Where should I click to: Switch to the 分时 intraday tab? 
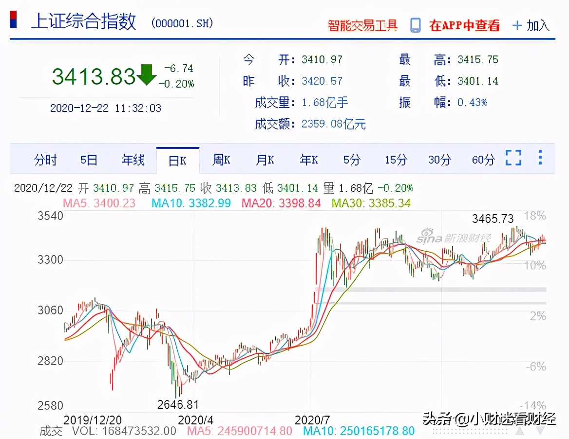tap(45, 160)
